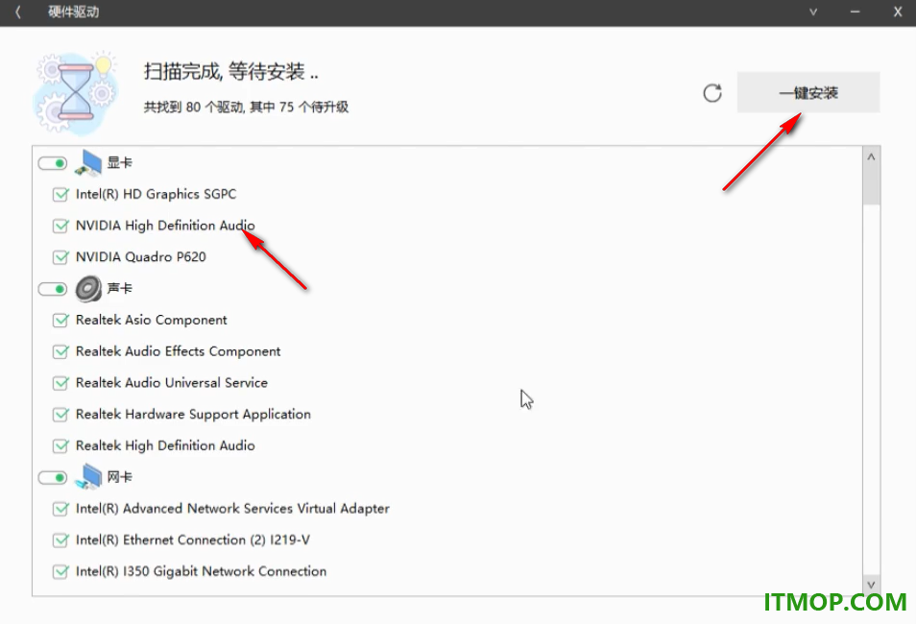Image resolution: width=916 pixels, height=624 pixels.
Task: Click the scroll down arrow of driver list
Action: point(871,585)
